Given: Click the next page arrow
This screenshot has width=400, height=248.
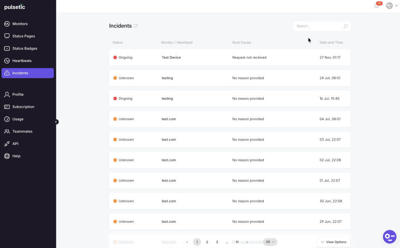Looking at the screenshot, I should 247,242.
